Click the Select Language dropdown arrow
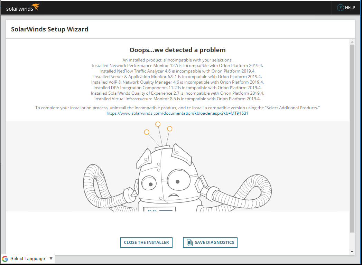The width and height of the screenshot is (362, 265). pyautogui.click(x=51, y=258)
